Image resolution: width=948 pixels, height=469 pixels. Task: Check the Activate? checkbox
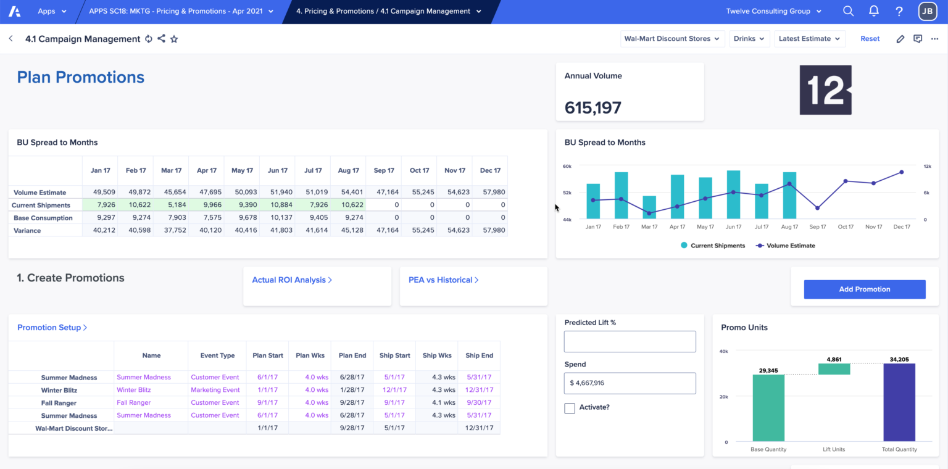[569, 408]
